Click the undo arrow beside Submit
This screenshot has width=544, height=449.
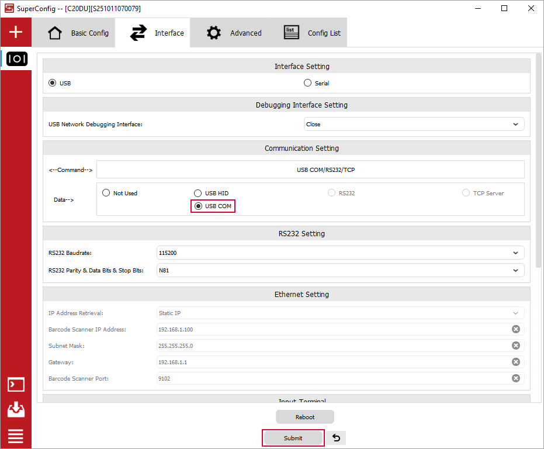336,438
